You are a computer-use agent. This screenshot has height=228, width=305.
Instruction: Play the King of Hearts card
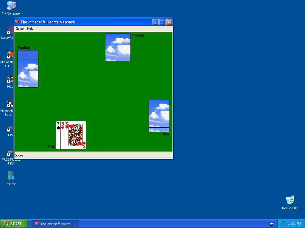(x=75, y=135)
